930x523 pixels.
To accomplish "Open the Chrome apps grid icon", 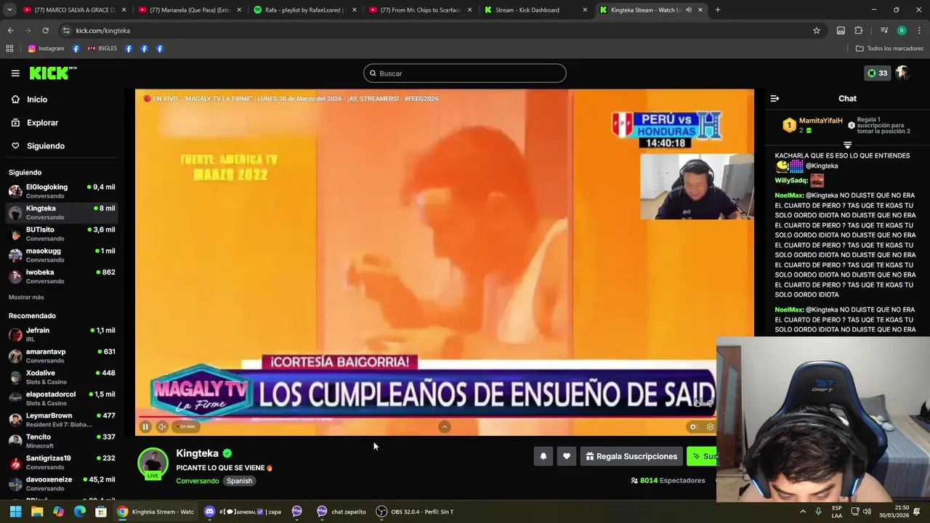I will 9,49.
